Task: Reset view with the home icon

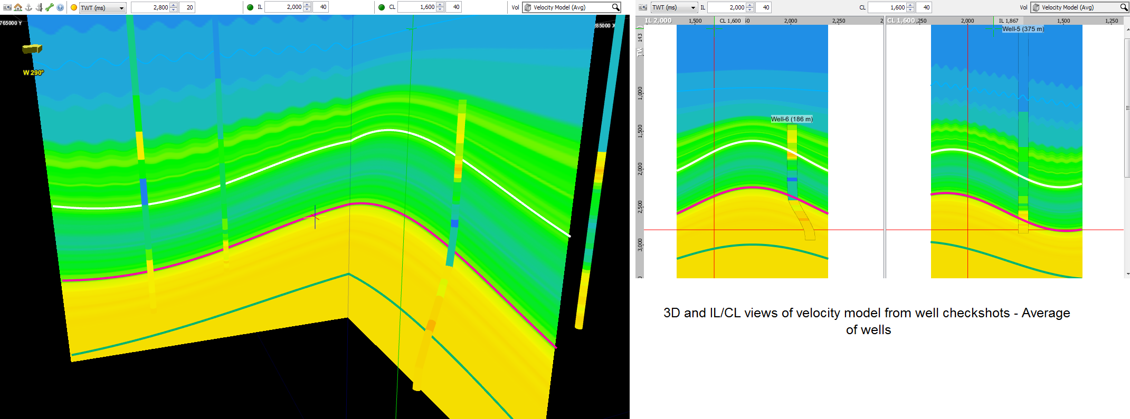Action: [x=18, y=7]
